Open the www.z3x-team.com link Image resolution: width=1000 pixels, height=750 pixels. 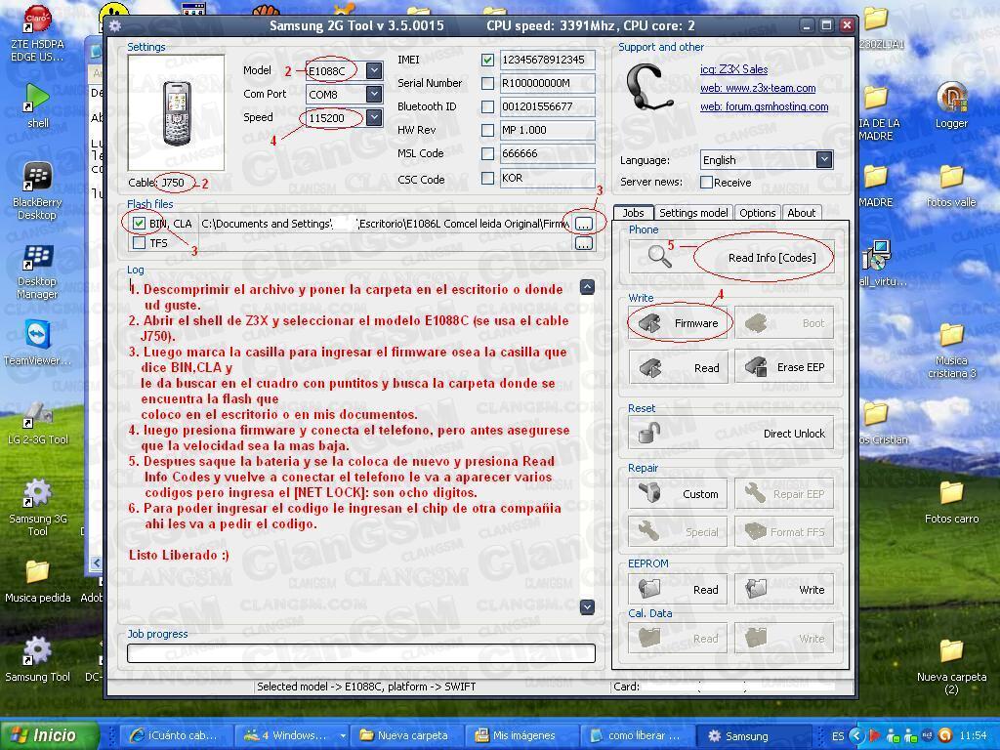click(x=757, y=88)
